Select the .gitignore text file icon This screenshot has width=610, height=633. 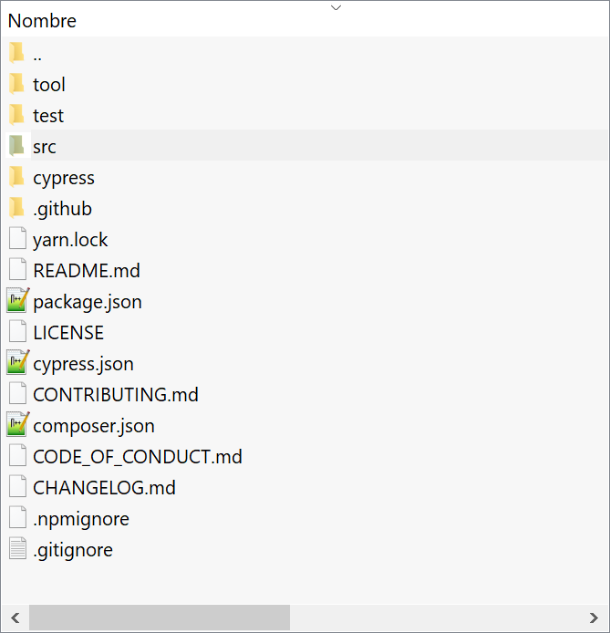tap(17, 548)
